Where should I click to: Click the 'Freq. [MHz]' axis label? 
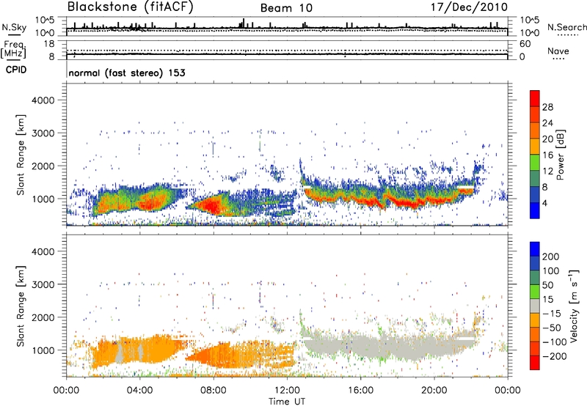(x=14, y=50)
